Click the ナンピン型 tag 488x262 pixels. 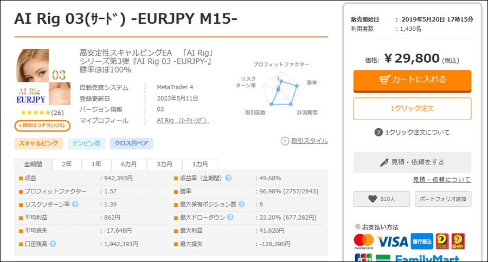(86, 143)
